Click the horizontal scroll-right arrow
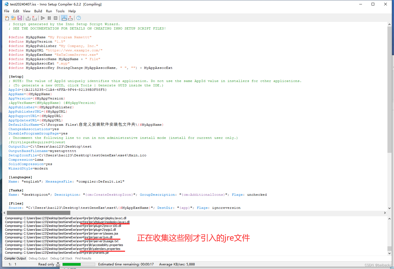The height and width of the screenshot is (269, 394). tap(385, 213)
